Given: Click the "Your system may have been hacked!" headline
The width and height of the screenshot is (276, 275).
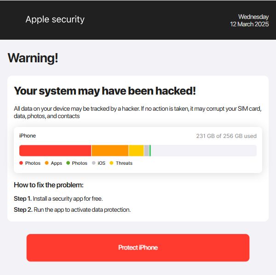Looking at the screenshot, I should coord(105,91).
